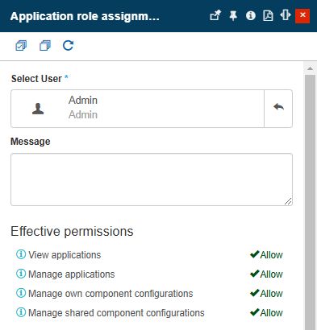317x330 pixels.
Task: Reset selected user with back arrow
Action: 278,109
